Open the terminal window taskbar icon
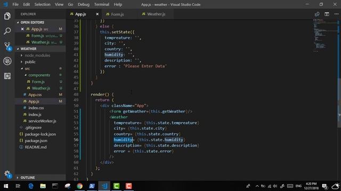Viewport: 341px width, 191px height. (x=55, y=186)
